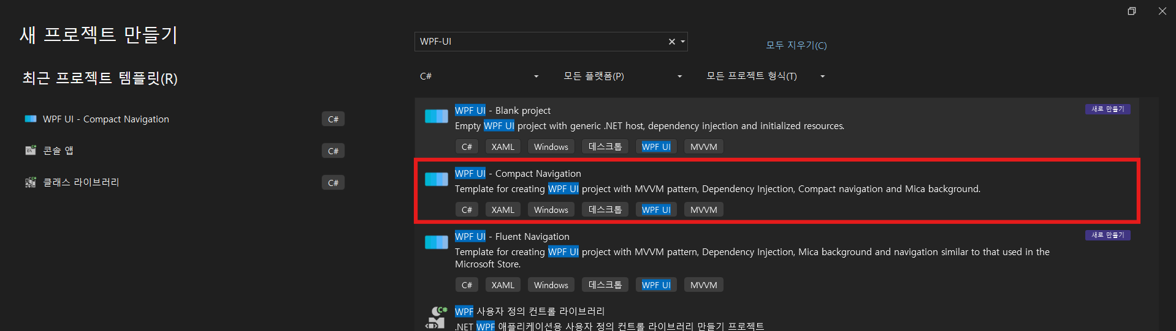Click the C# badge beside 클래스 라이브러리
This screenshot has height=331, width=1176.
[333, 183]
